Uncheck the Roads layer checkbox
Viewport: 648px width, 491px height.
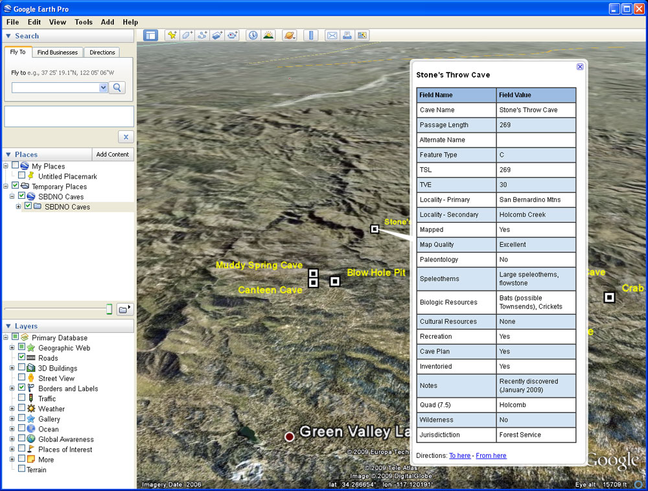pos(21,357)
